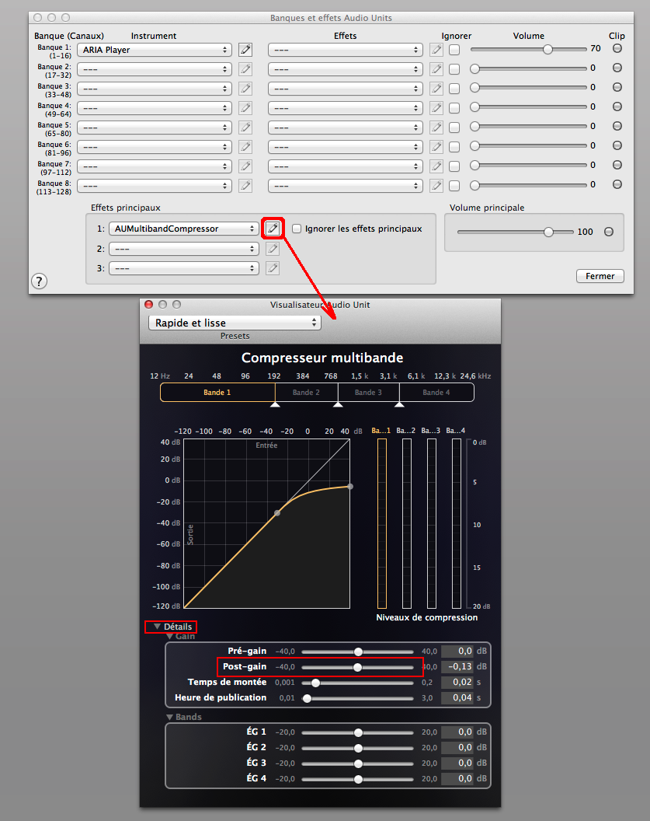Collapse the Détails disclosure triangle
Screen dimensions: 650x821
click(x=157, y=627)
